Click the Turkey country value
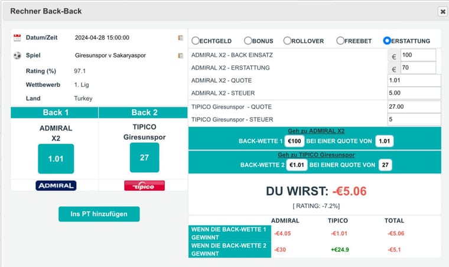The width and height of the screenshot is (449, 267). 83,99
